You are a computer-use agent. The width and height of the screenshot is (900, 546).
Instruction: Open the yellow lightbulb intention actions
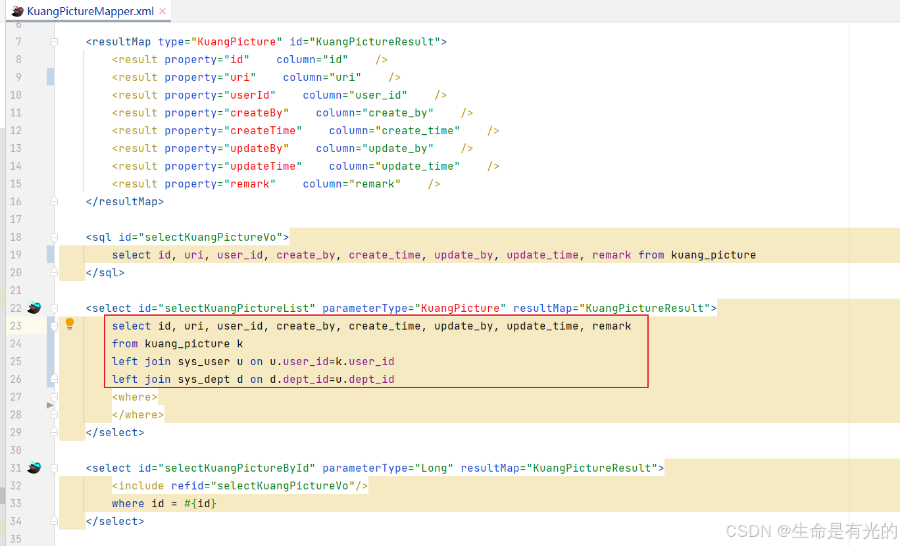tap(70, 324)
